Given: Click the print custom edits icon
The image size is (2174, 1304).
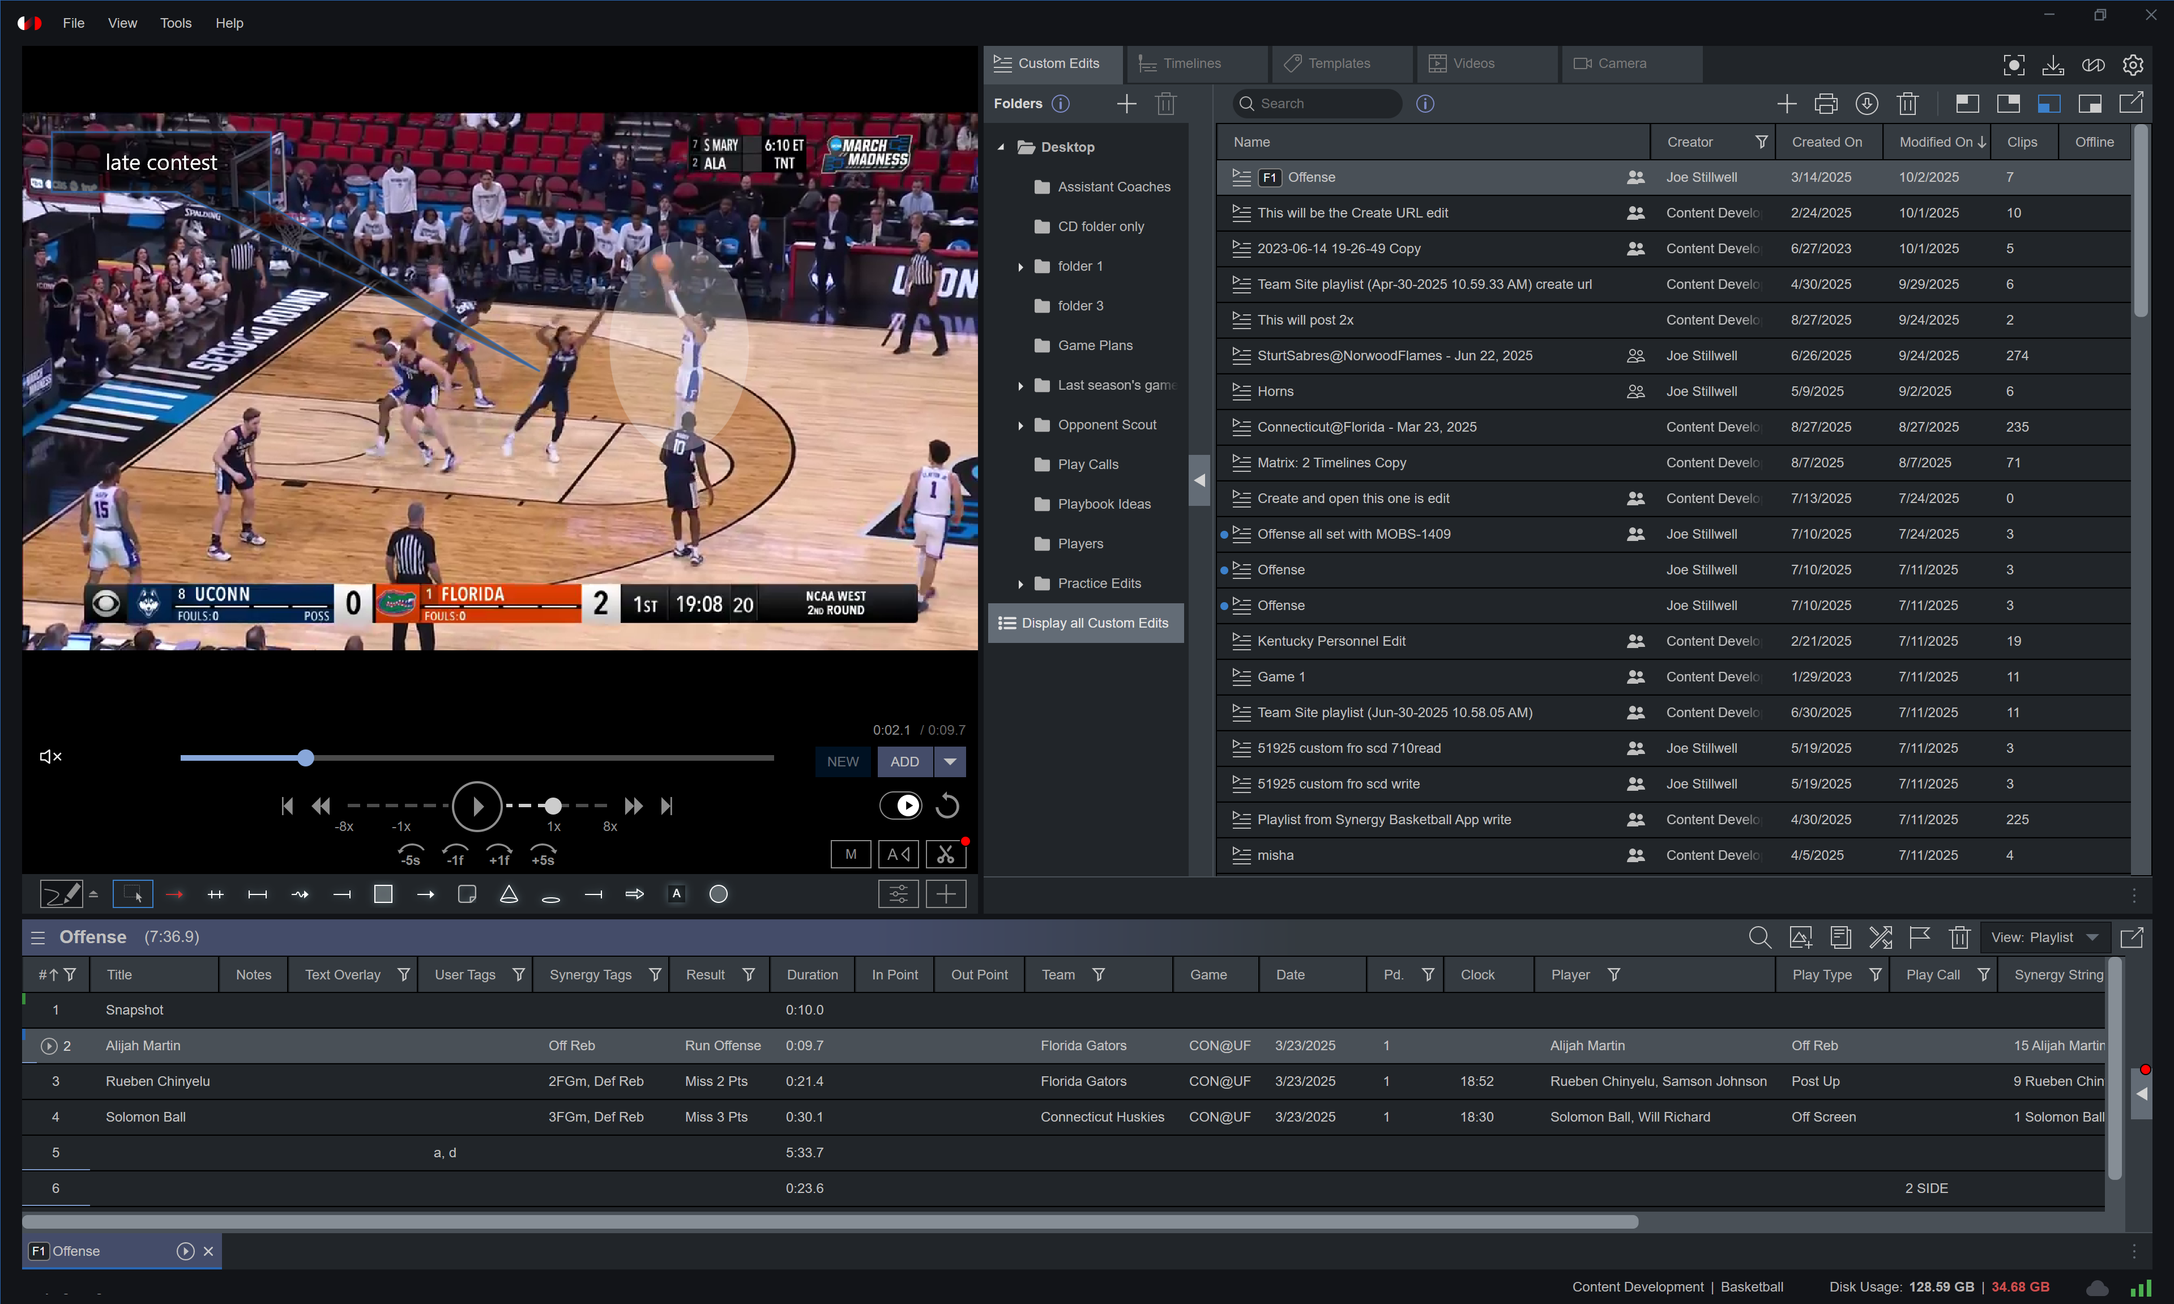Looking at the screenshot, I should coord(1825,104).
